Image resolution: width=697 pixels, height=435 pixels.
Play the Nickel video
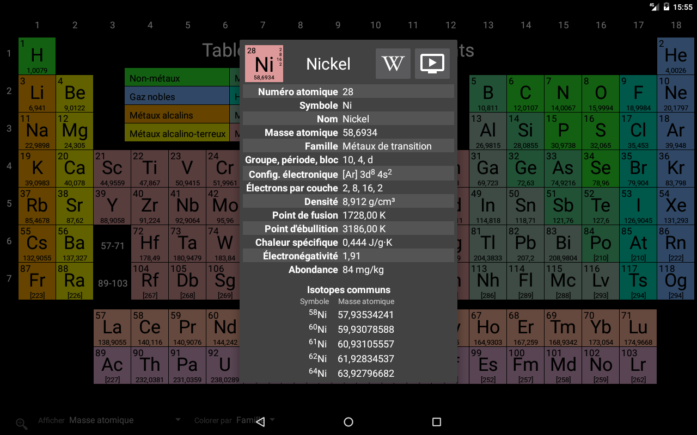point(432,64)
